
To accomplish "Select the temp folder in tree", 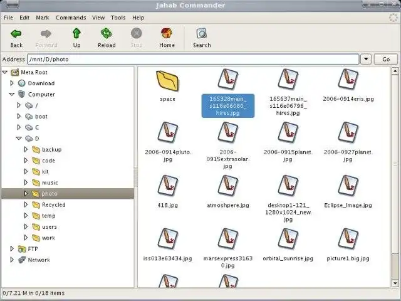I will 49,216.
